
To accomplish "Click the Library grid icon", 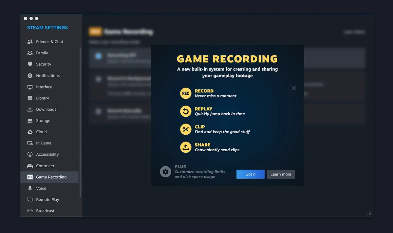I will pyautogui.click(x=30, y=98).
